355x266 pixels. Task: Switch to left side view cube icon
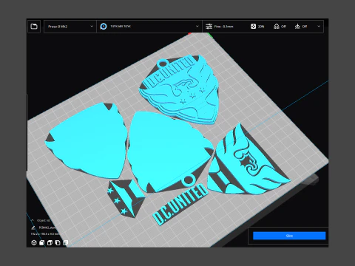(x=58, y=243)
